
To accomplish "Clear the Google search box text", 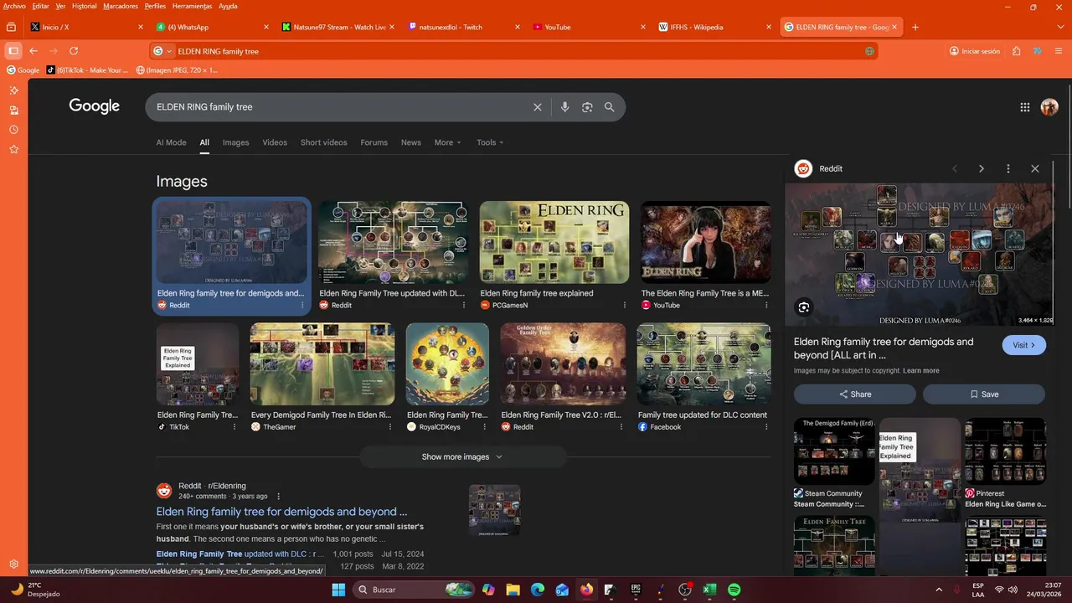I will pyautogui.click(x=538, y=107).
